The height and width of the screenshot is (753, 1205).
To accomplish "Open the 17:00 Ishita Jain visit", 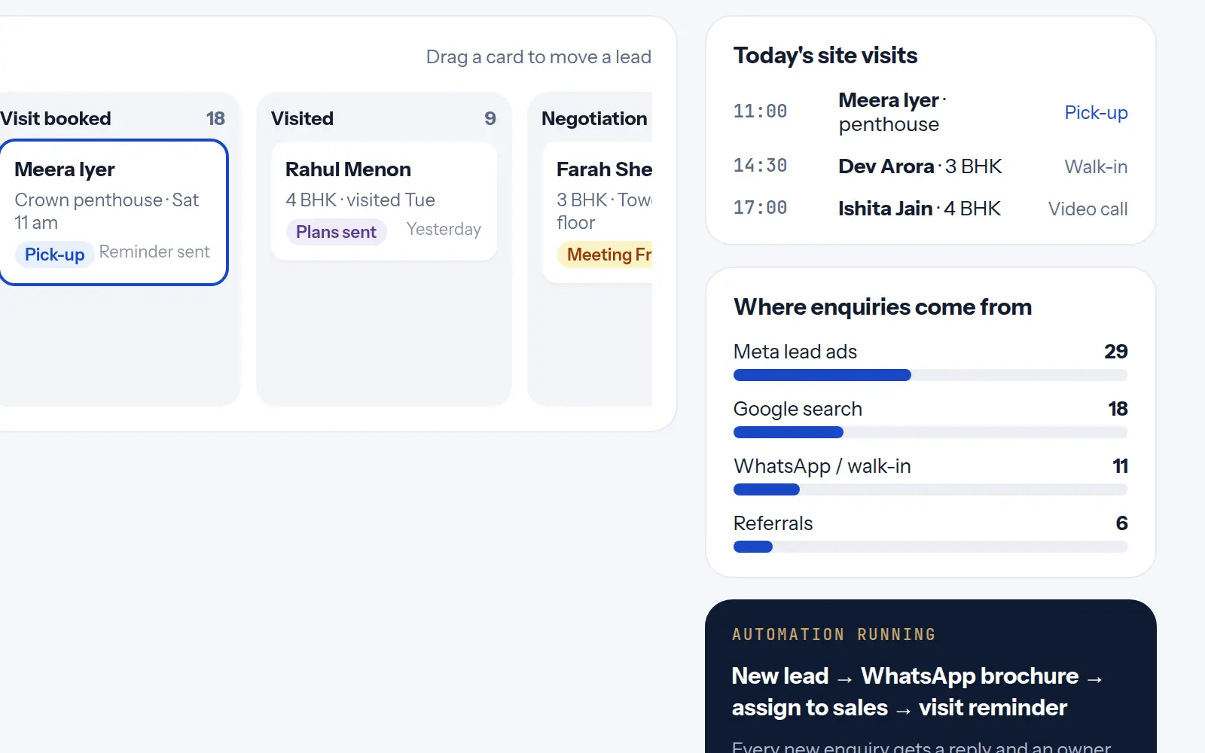I will pyautogui.click(x=931, y=209).
